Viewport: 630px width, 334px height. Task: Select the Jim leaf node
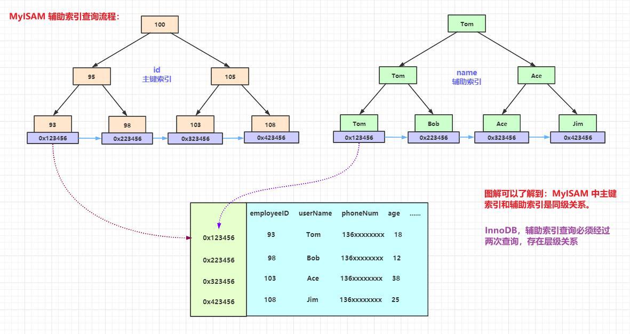coord(578,123)
